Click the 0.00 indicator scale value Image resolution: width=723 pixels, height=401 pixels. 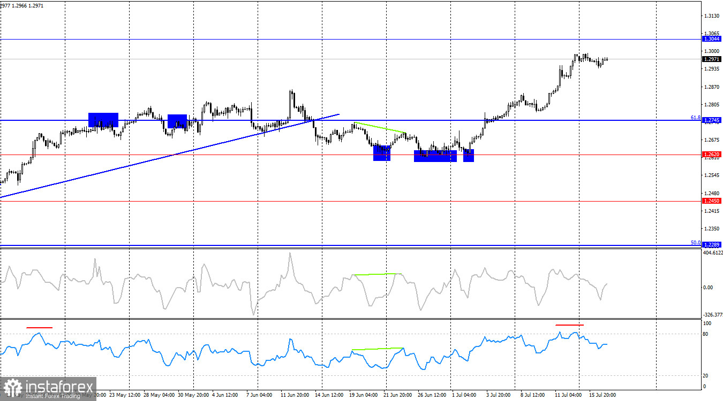tap(708, 287)
